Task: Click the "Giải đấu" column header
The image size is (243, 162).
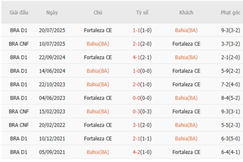Action: [19, 12]
